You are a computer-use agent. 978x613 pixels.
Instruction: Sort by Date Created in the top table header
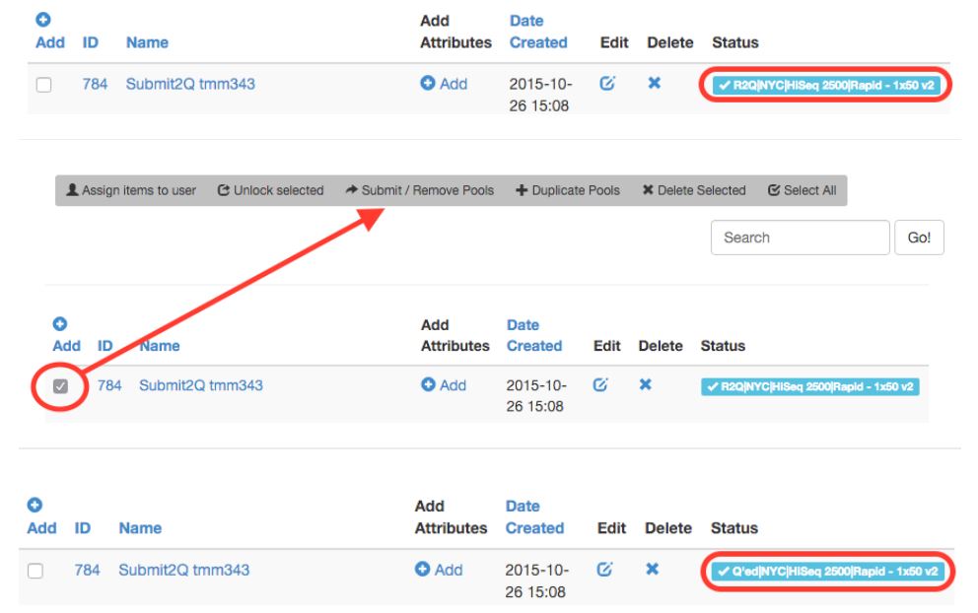pos(538,32)
